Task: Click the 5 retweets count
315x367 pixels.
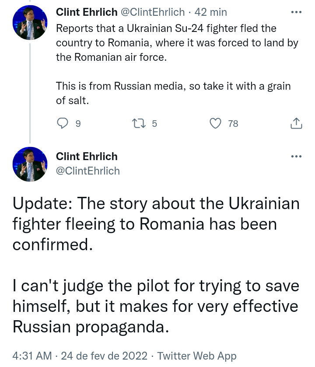Action: 154,124
